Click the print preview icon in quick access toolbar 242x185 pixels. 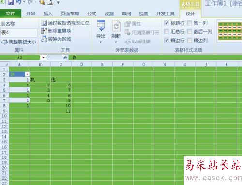coord(50,2)
